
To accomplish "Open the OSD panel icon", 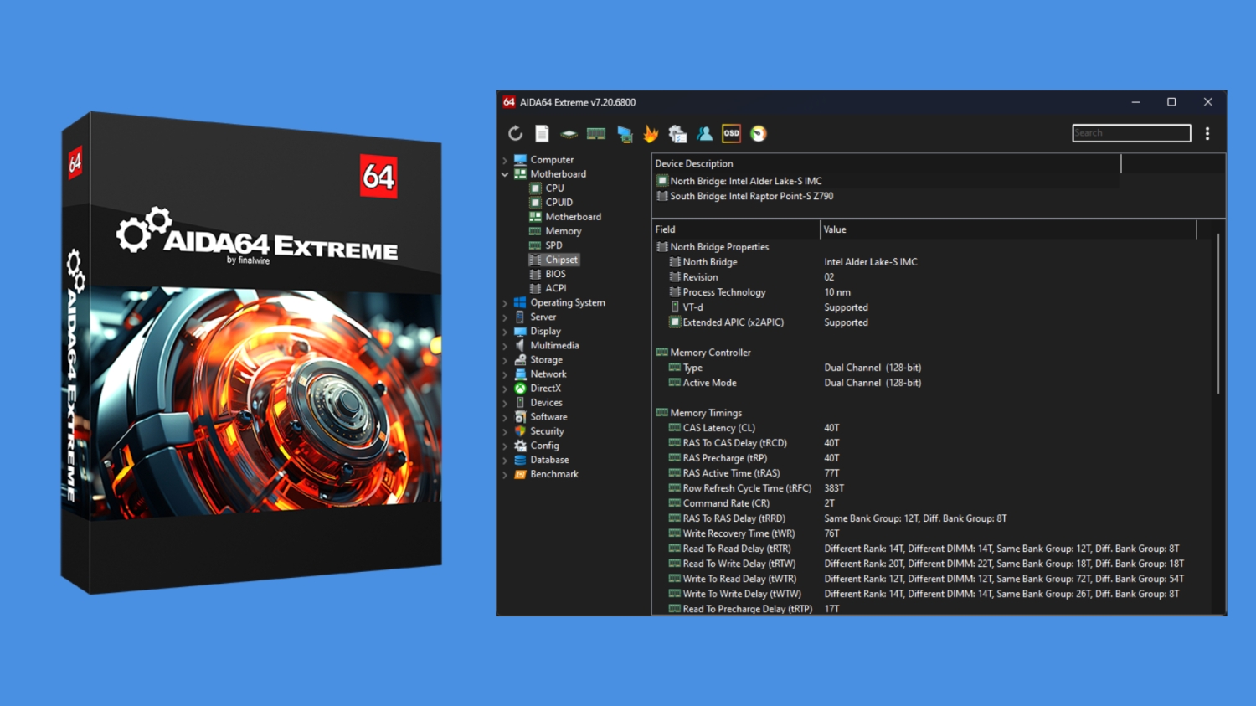I will pos(731,133).
